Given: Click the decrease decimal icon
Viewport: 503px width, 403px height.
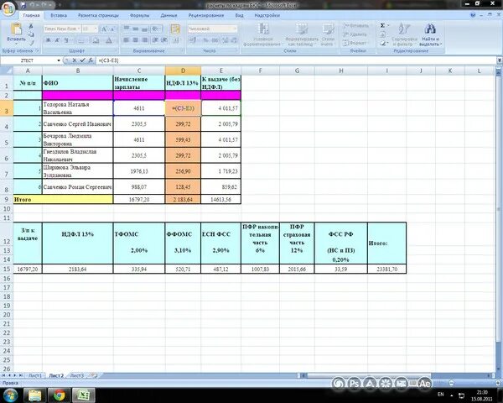Looking at the screenshot, I should click(234, 40).
